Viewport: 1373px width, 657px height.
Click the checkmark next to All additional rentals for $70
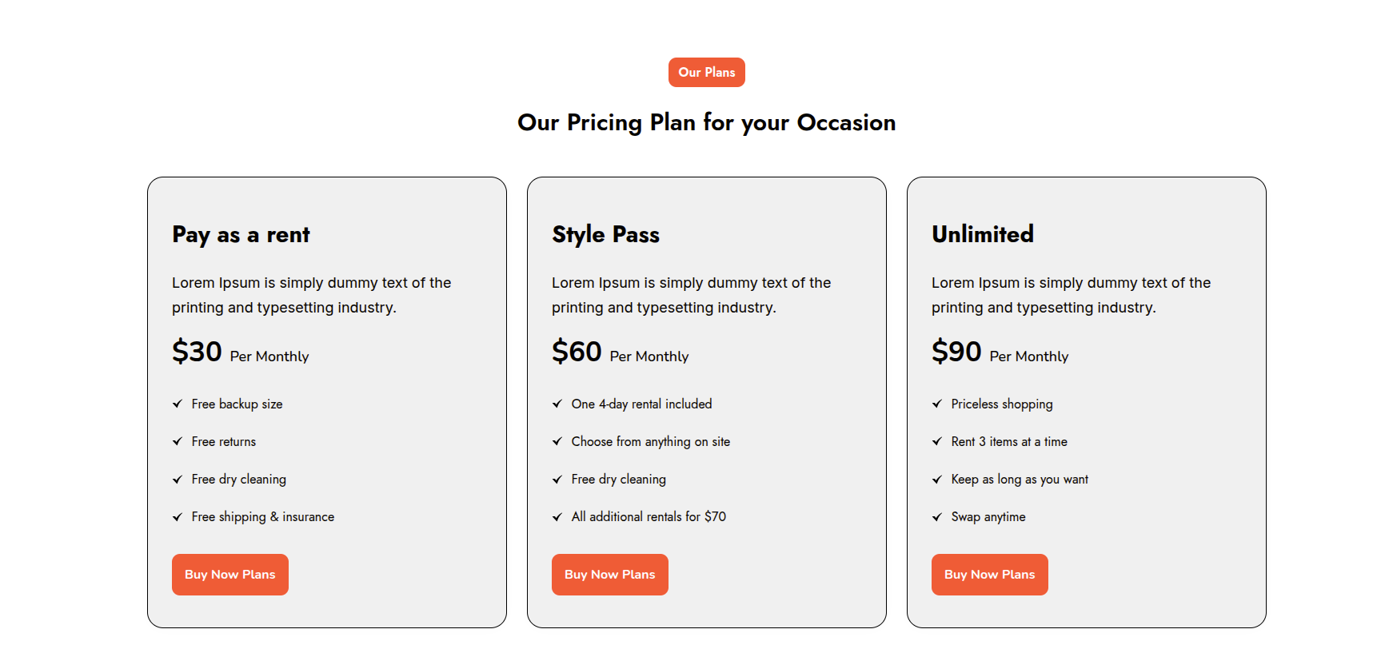click(x=557, y=517)
